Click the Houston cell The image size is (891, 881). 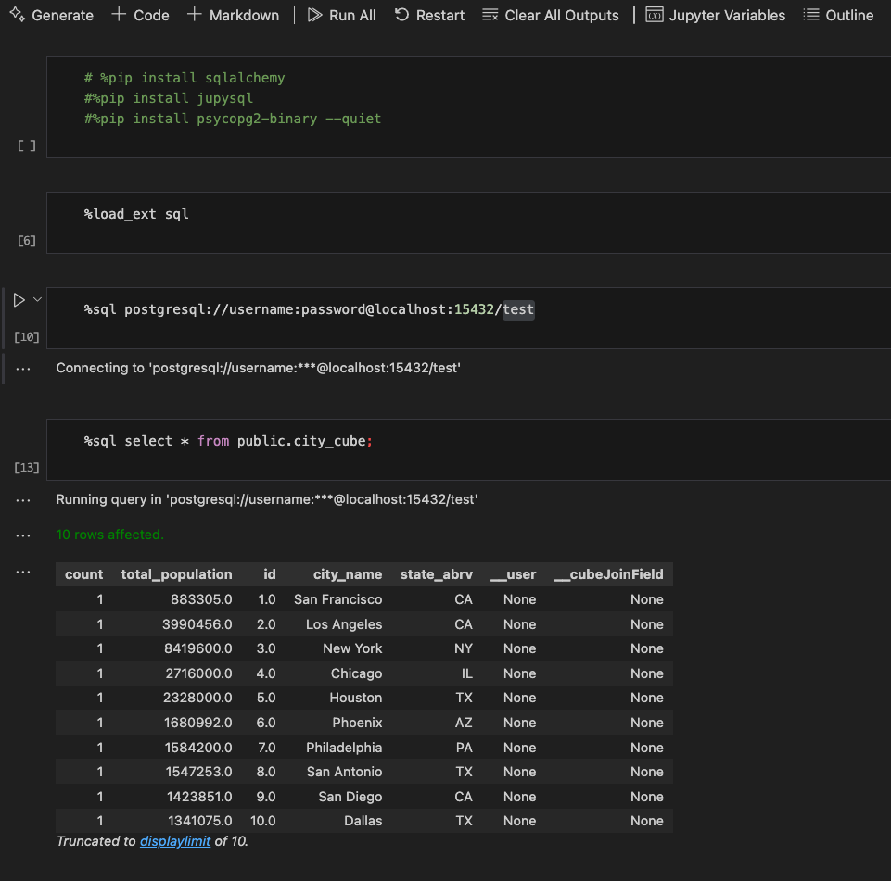(356, 698)
